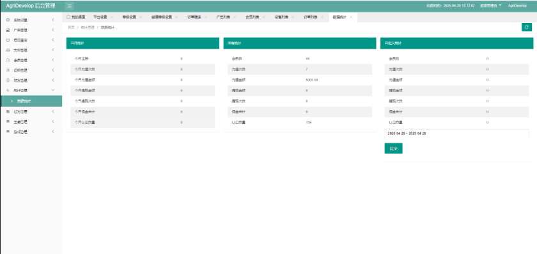Click the date range input field
This screenshot has height=254, width=537.
(456, 133)
